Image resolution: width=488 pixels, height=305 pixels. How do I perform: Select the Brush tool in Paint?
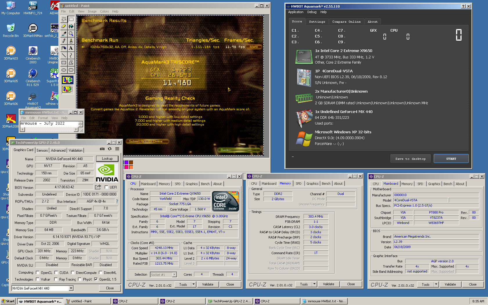[71, 41]
